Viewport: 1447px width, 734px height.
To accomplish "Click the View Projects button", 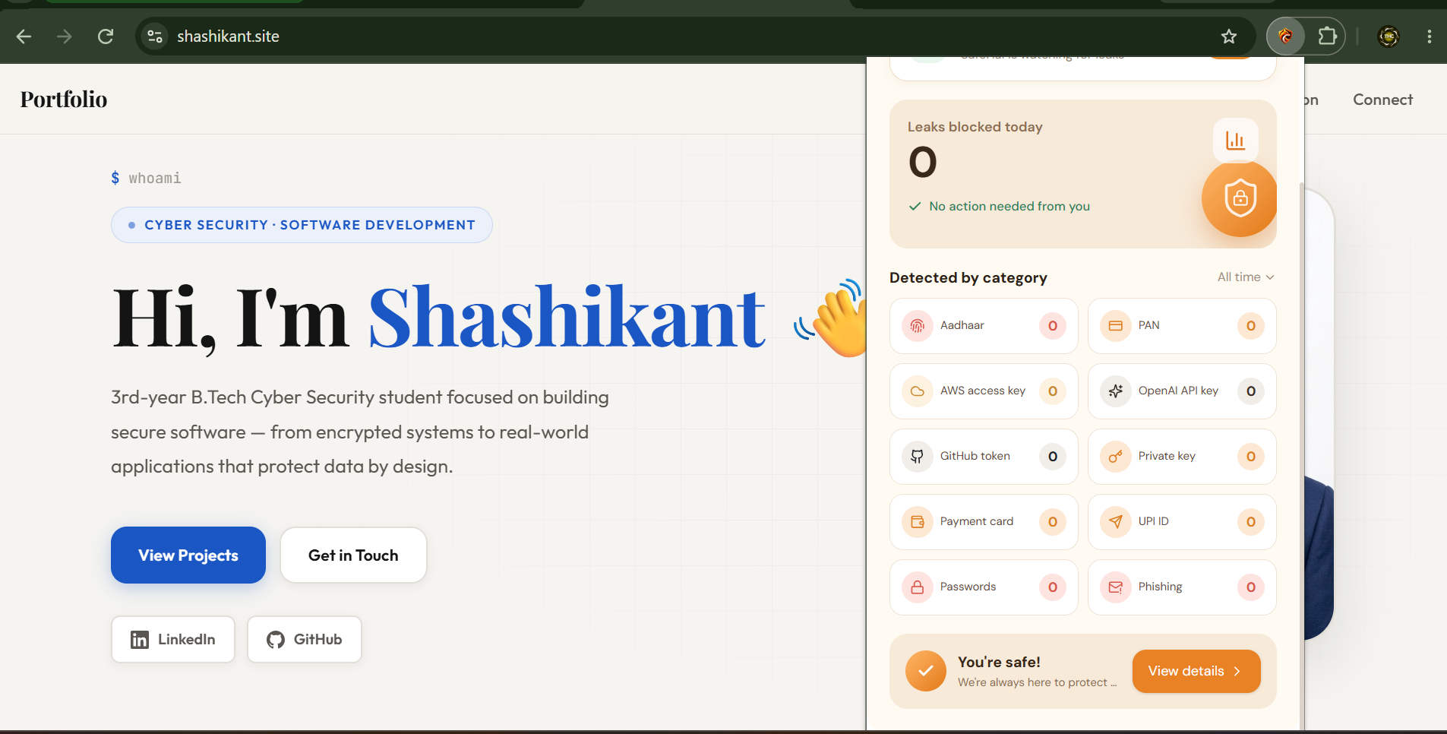I will [x=188, y=555].
